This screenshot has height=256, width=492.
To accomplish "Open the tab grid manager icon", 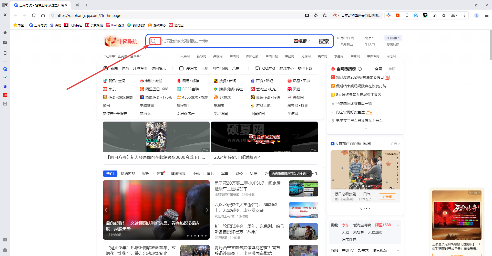I will pos(78,5).
